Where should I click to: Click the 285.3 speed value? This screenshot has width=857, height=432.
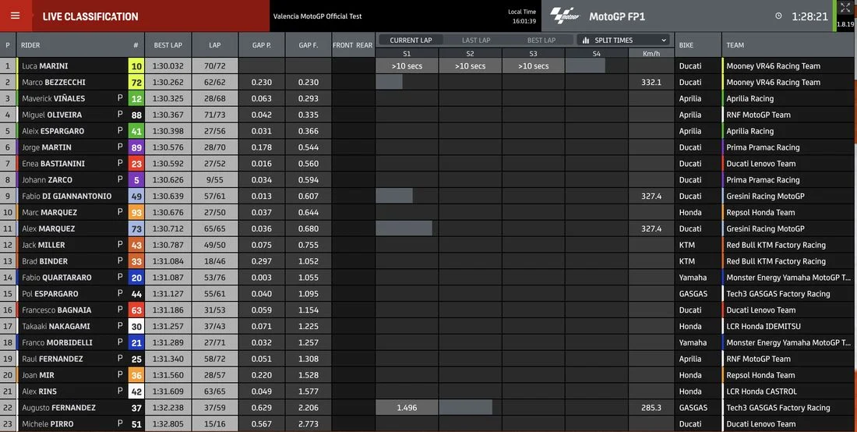point(651,407)
